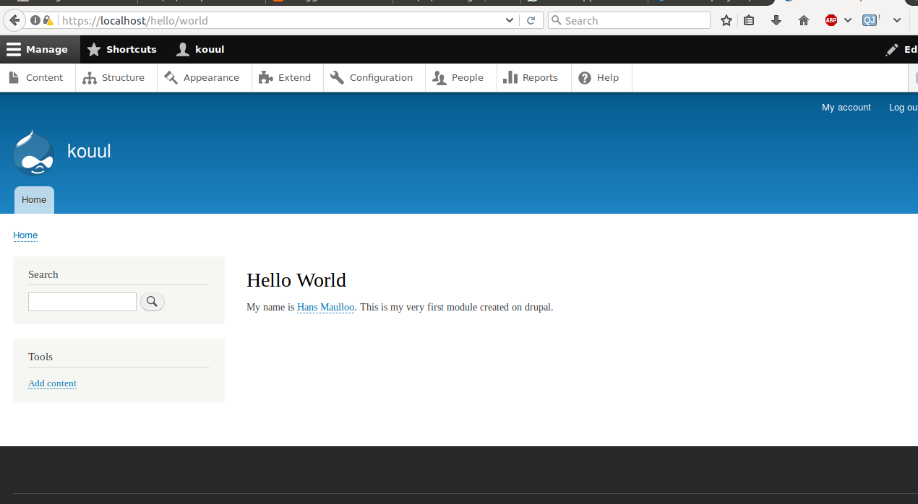Image resolution: width=918 pixels, height=504 pixels.
Task: Switch to the site's Home tab
Action: pos(33,199)
